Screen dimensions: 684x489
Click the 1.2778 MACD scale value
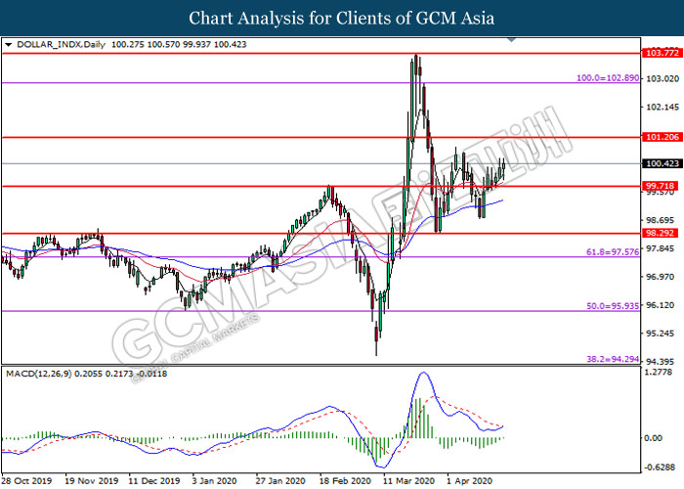[x=659, y=372]
